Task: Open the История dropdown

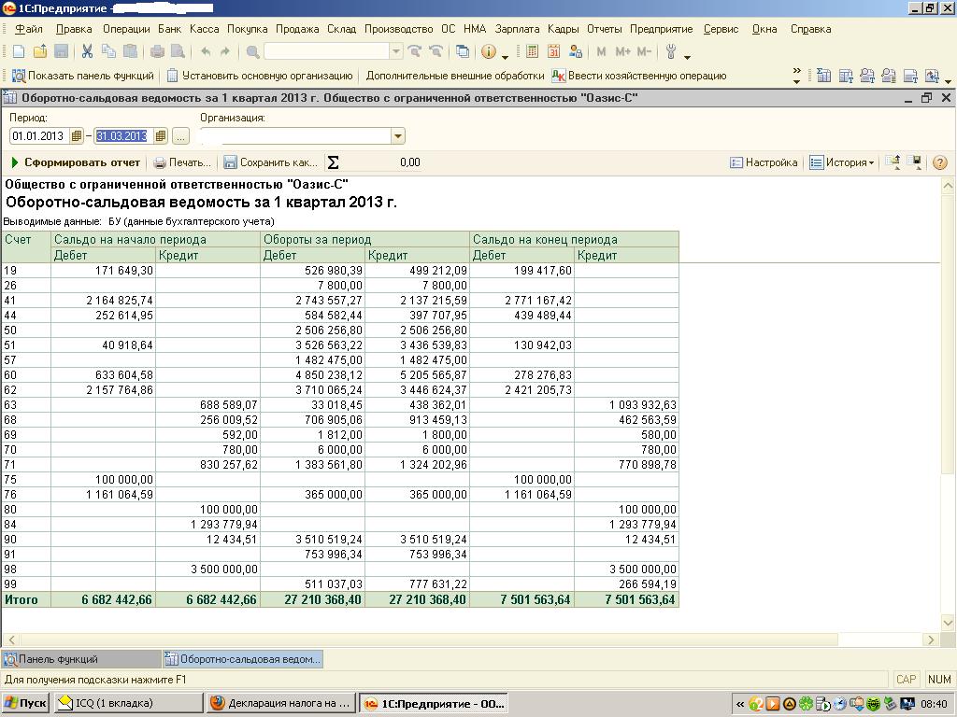Action: (841, 162)
